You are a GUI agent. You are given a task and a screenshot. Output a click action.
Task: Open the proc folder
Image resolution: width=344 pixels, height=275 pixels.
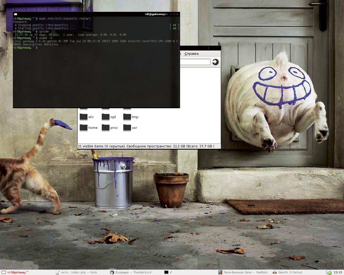pos(110,128)
